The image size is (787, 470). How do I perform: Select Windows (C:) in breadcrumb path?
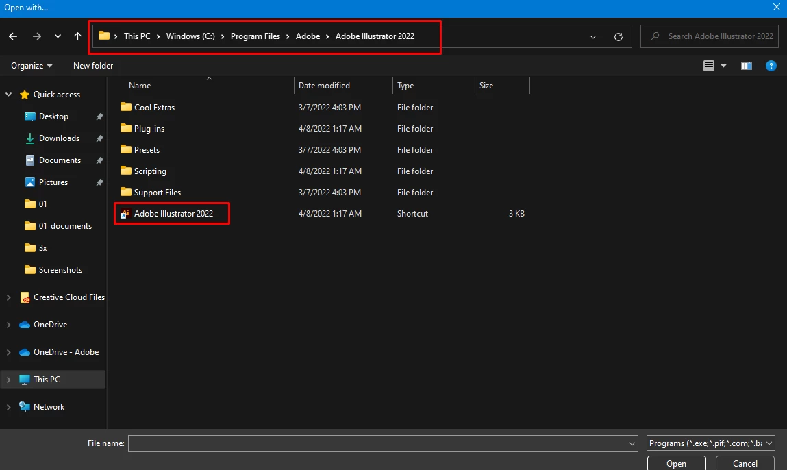[x=190, y=36]
